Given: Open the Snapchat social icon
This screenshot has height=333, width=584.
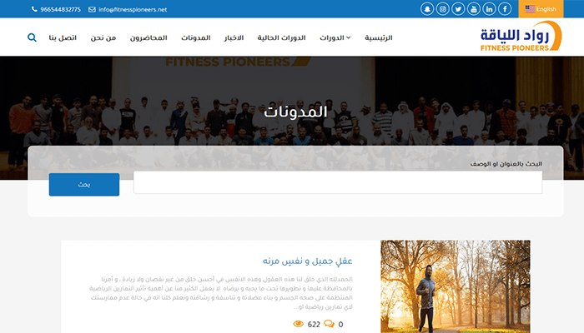Looking at the screenshot, I should (427, 9).
